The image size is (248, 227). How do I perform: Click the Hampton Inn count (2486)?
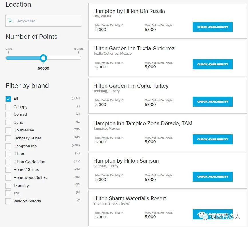(x=76, y=145)
